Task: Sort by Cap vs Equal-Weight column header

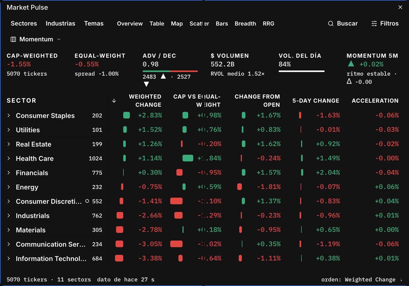Action: point(197,101)
